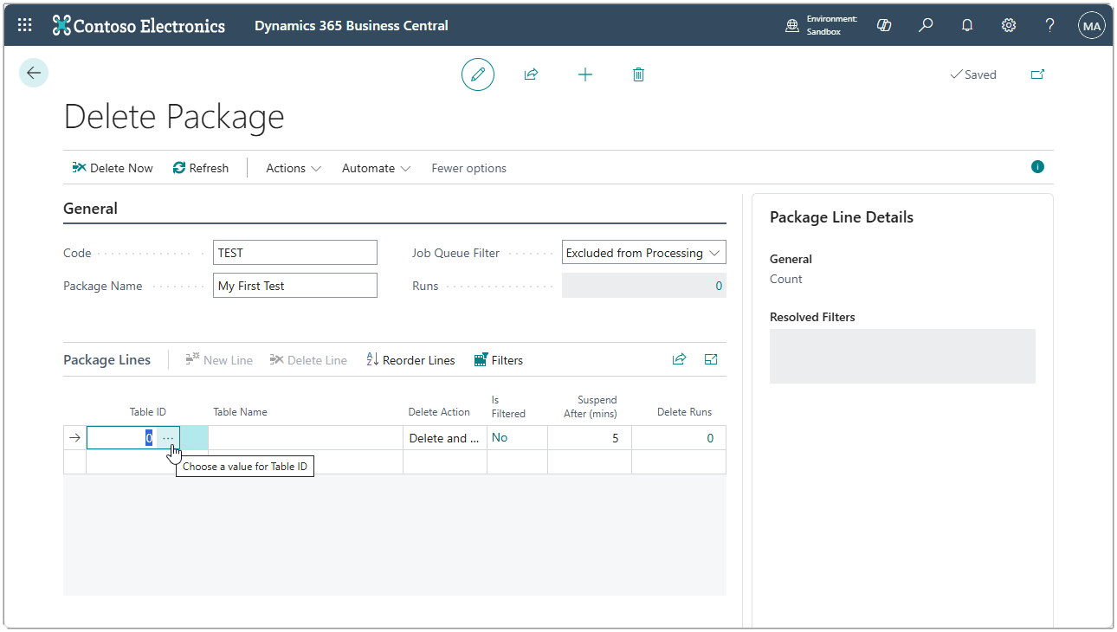Toggle the FactBox info pane icon

(1037, 167)
